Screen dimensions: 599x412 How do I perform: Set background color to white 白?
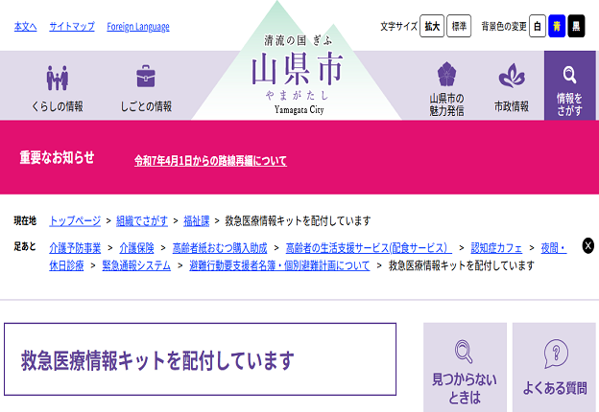[x=538, y=27]
